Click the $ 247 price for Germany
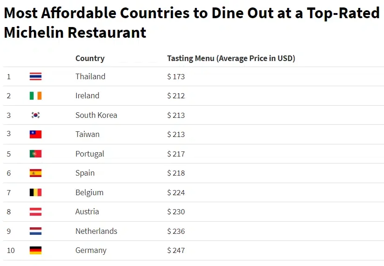The image size is (384, 266). tap(176, 250)
